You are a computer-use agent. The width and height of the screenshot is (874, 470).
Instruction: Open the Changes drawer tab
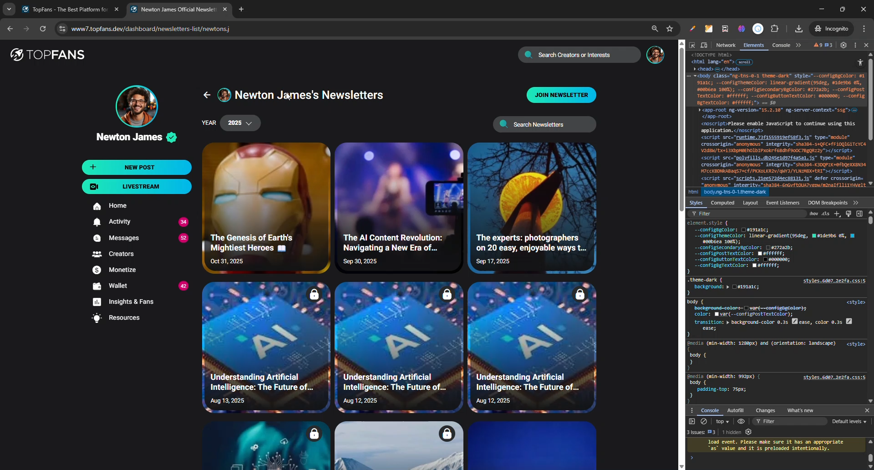click(765, 411)
